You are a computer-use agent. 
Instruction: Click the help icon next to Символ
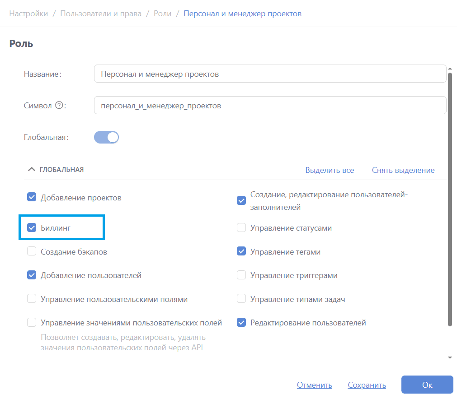pyautogui.click(x=59, y=106)
